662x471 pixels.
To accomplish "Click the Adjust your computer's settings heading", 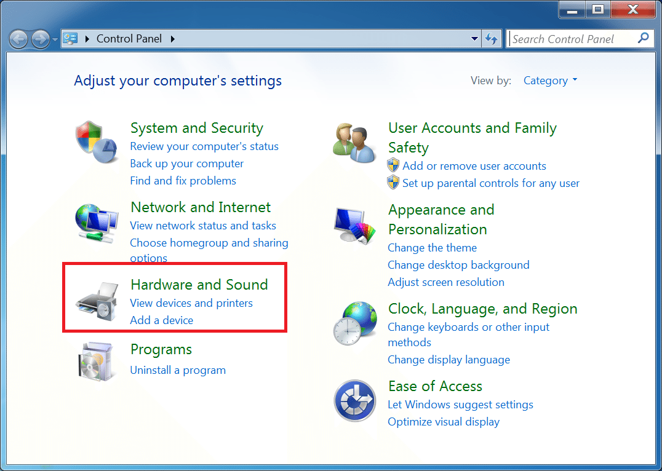I will pos(178,81).
